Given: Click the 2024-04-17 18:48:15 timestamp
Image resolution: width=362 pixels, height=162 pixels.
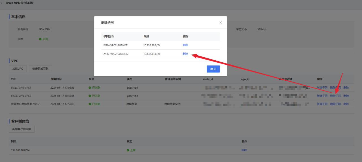Looking at the screenshot, I should tap(63, 96).
